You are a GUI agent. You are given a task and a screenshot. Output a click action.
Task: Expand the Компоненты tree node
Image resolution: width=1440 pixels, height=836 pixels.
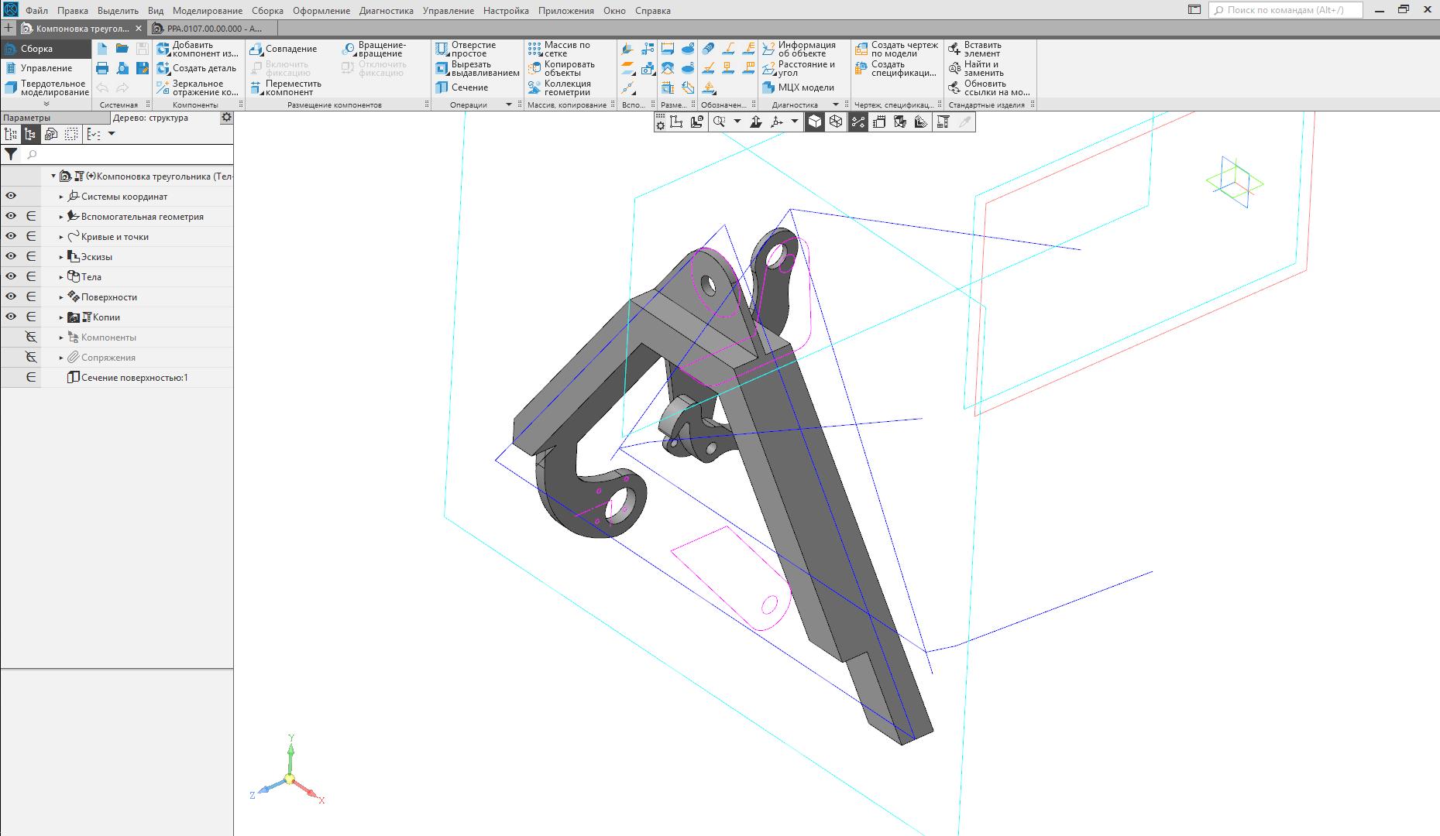pyautogui.click(x=61, y=337)
